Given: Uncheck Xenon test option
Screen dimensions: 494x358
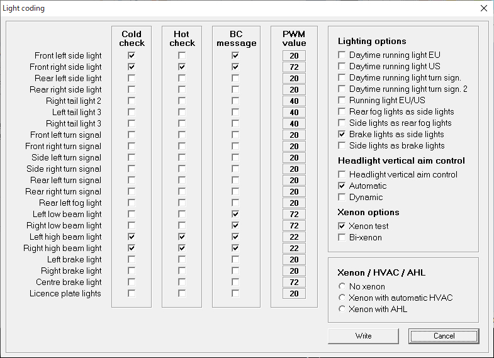Looking at the screenshot, I should 342,226.
